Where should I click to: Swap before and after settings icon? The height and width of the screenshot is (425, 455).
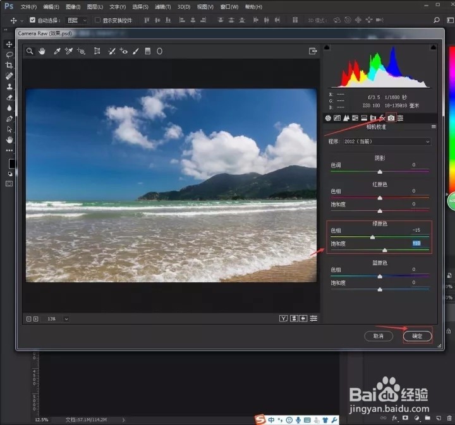point(294,319)
